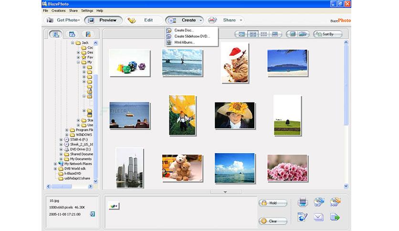Expand the WINDOWS folder
This screenshot has width=399, height=231.
67,135
